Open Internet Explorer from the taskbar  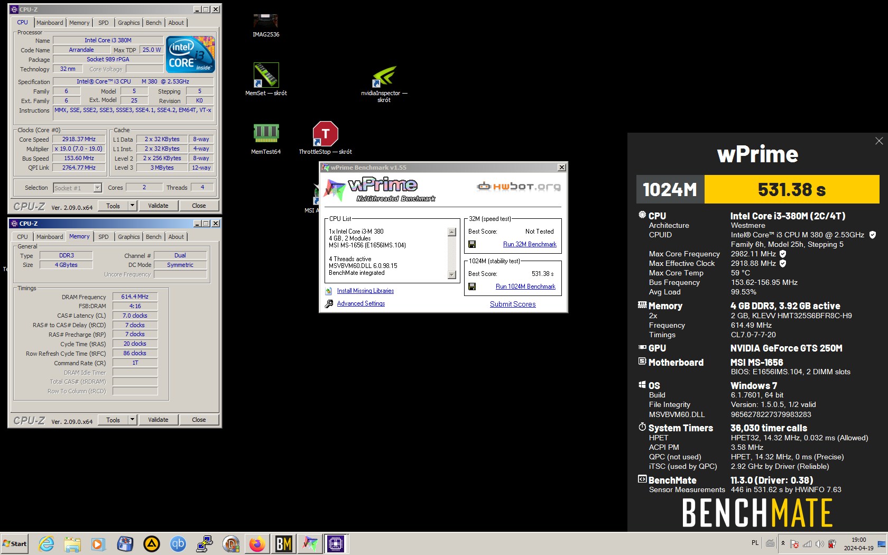pyautogui.click(x=47, y=543)
